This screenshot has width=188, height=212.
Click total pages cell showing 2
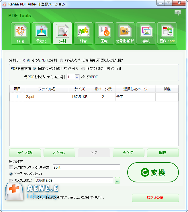103,97
